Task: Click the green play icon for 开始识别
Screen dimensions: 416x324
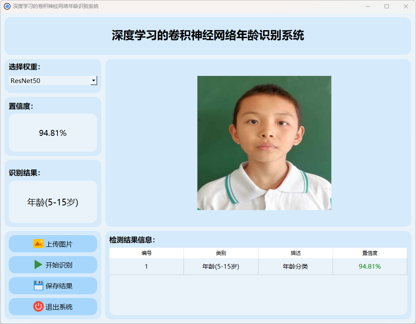Action: click(x=39, y=264)
